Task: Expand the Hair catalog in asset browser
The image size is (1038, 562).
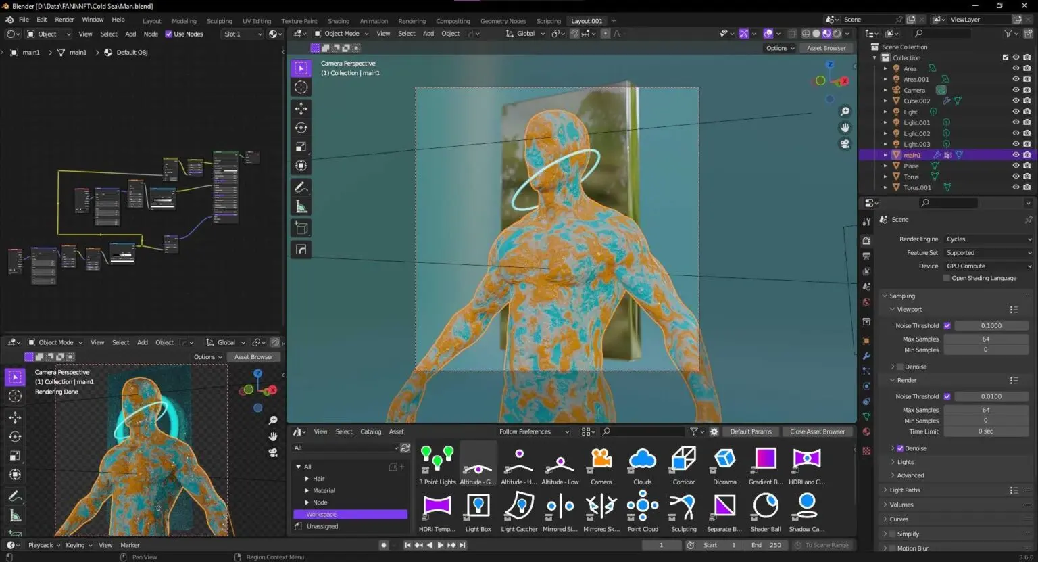Action: (307, 478)
